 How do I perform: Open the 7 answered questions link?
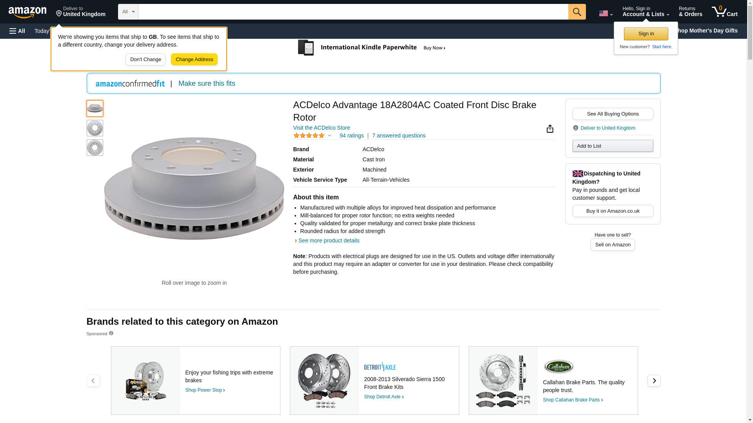pyautogui.click(x=398, y=136)
